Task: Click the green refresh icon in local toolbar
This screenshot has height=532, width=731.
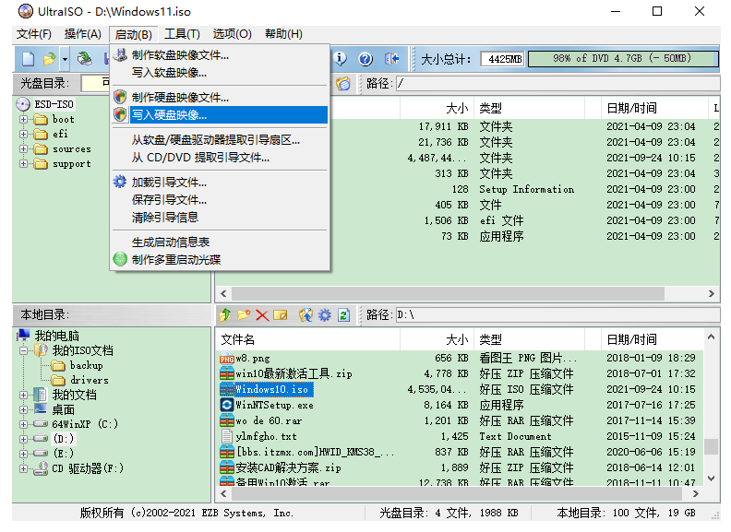Action: tap(343, 315)
